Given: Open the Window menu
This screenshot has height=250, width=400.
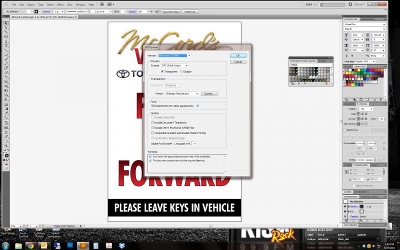Looking at the screenshot, I should pos(80,4).
